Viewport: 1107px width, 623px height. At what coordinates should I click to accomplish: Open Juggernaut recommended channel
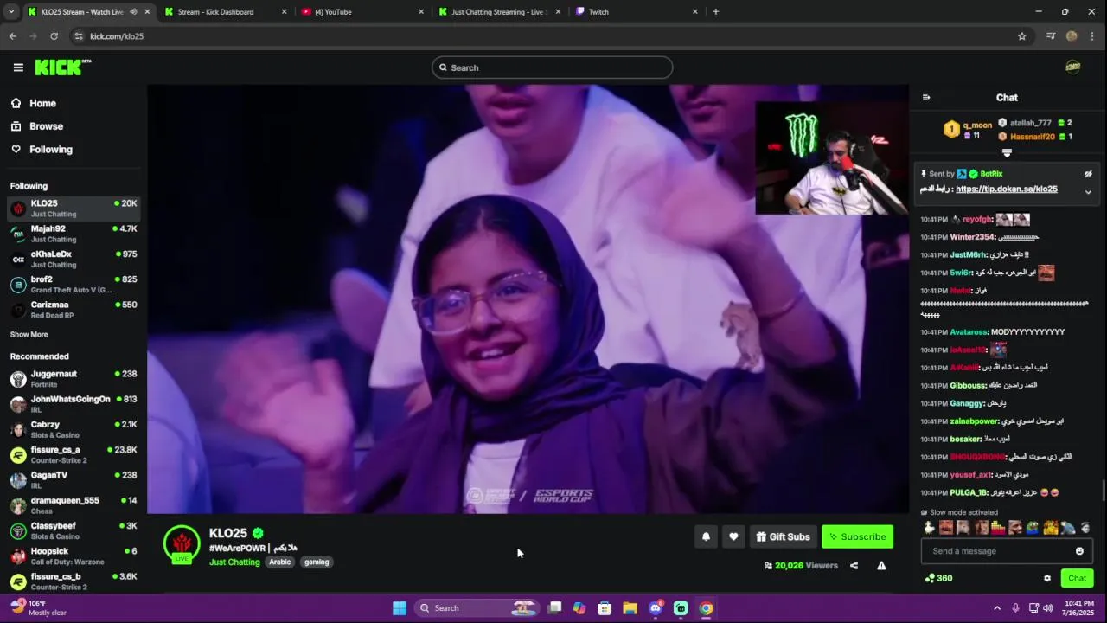(74, 379)
